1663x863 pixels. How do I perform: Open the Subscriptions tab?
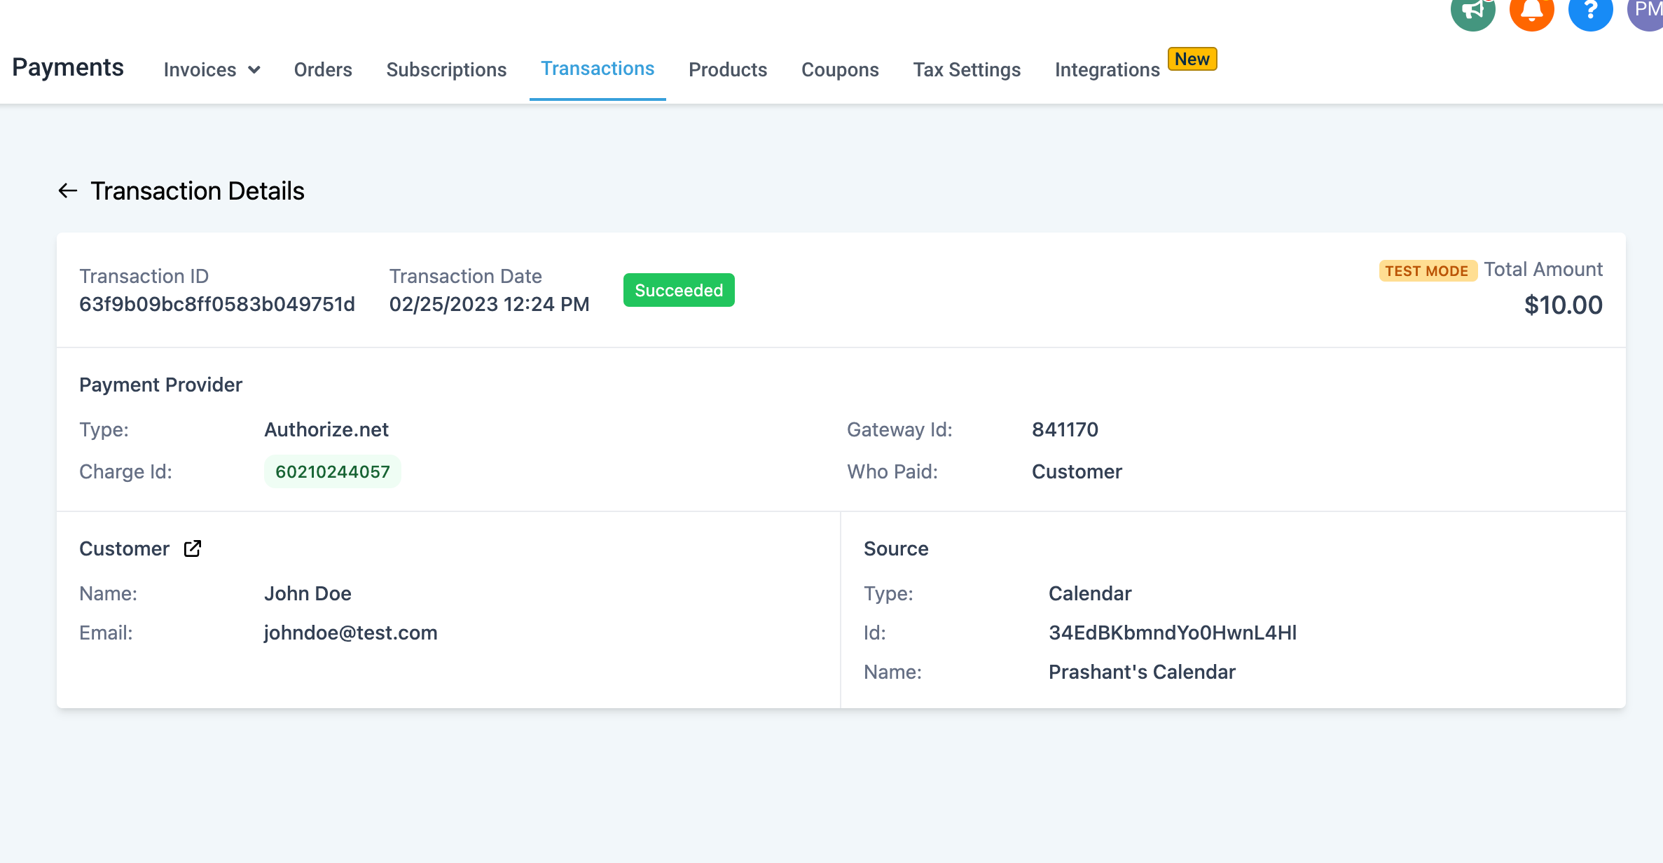click(446, 70)
